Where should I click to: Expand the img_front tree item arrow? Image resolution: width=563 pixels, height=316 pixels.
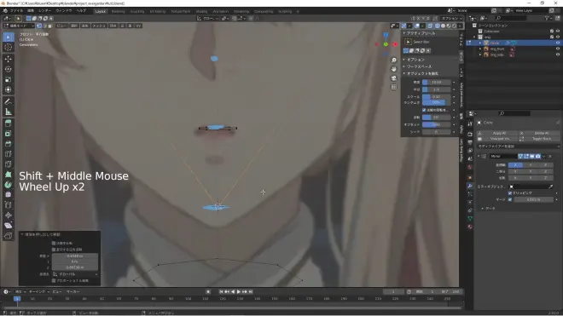click(480, 49)
